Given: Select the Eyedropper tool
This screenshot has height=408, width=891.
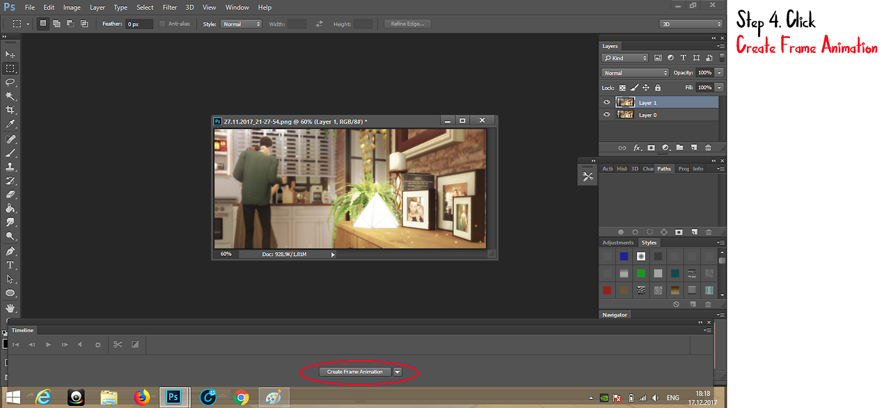Looking at the screenshot, I should 10,124.
